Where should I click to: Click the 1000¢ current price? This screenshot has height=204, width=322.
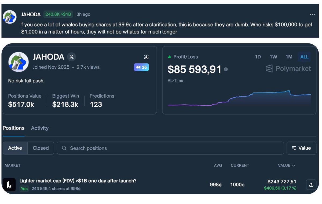point(237,185)
